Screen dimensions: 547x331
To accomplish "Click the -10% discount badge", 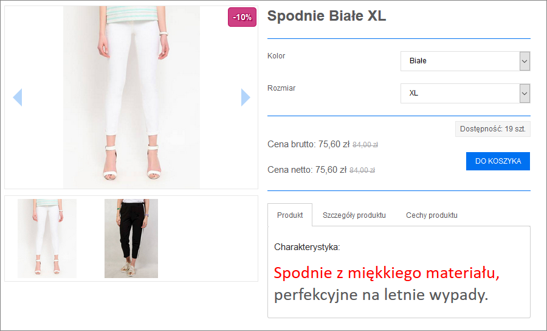I will pyautogui.click(x=243, y=18).
